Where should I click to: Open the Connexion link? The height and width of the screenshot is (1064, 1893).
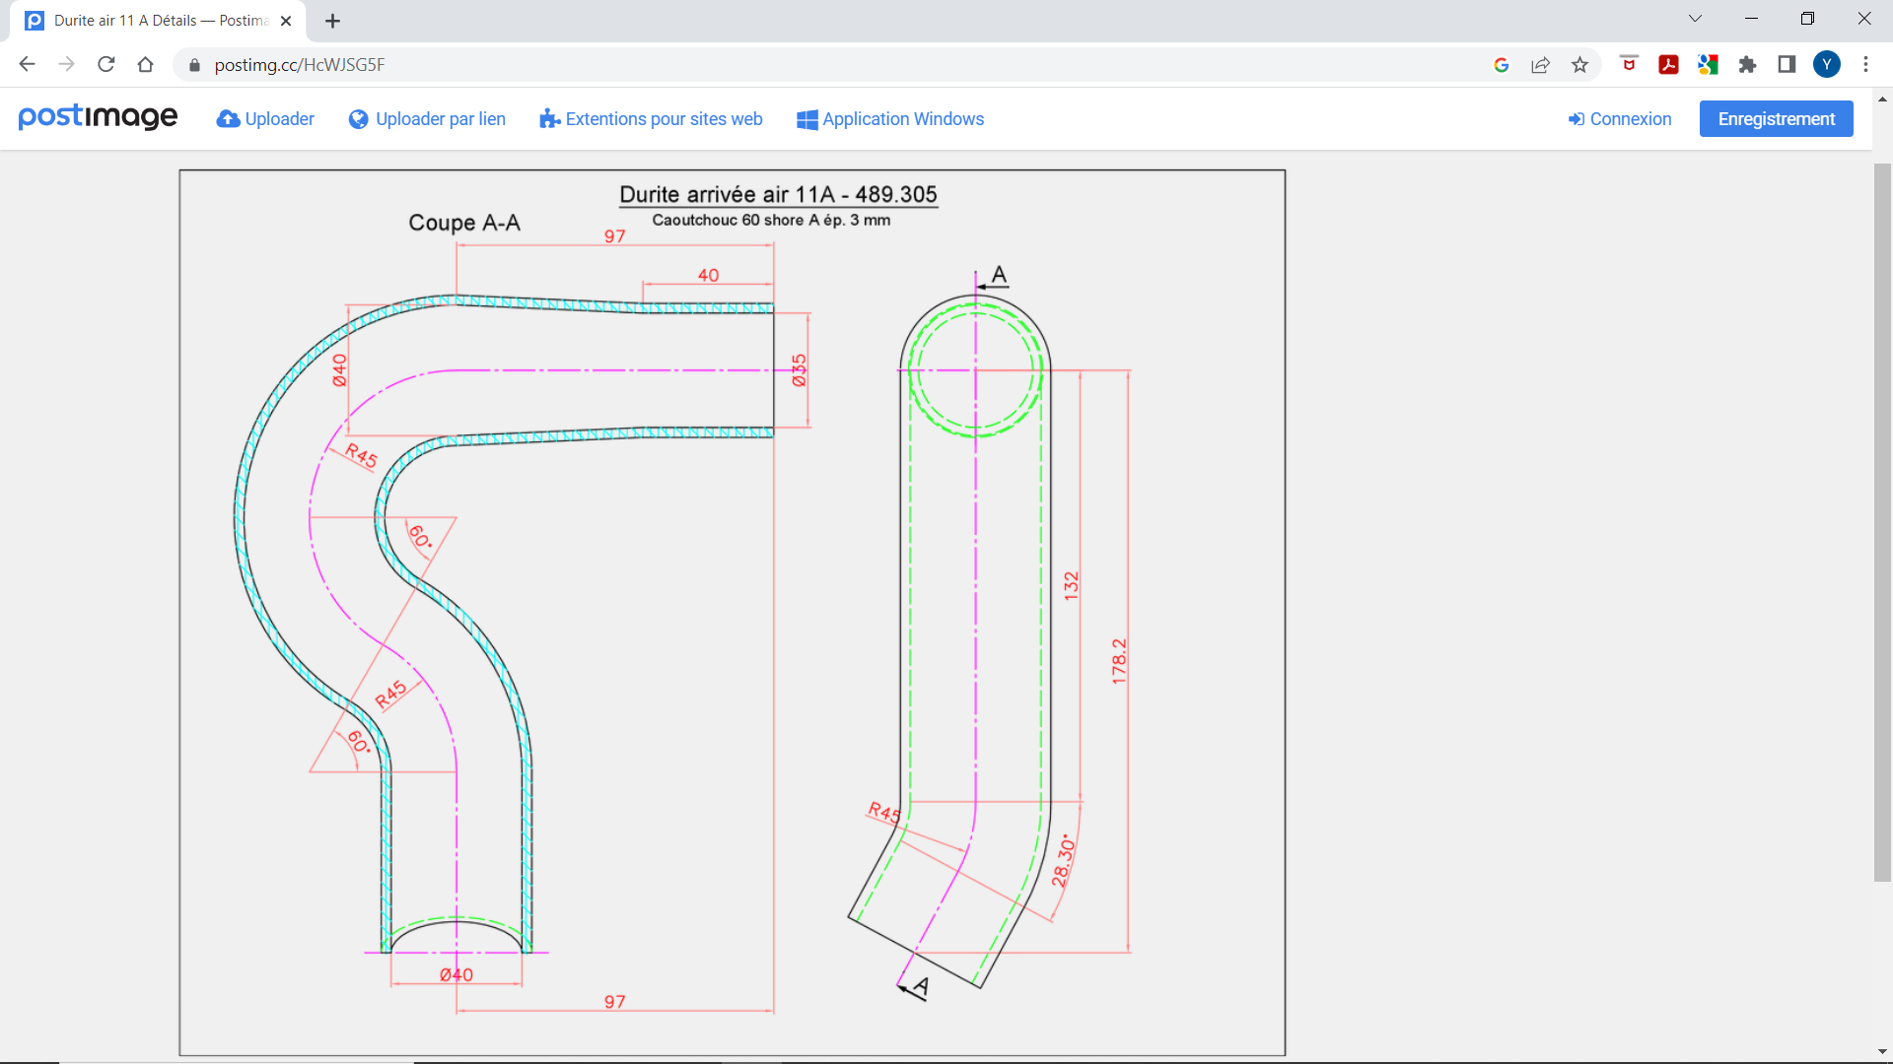pos(1620,119)
